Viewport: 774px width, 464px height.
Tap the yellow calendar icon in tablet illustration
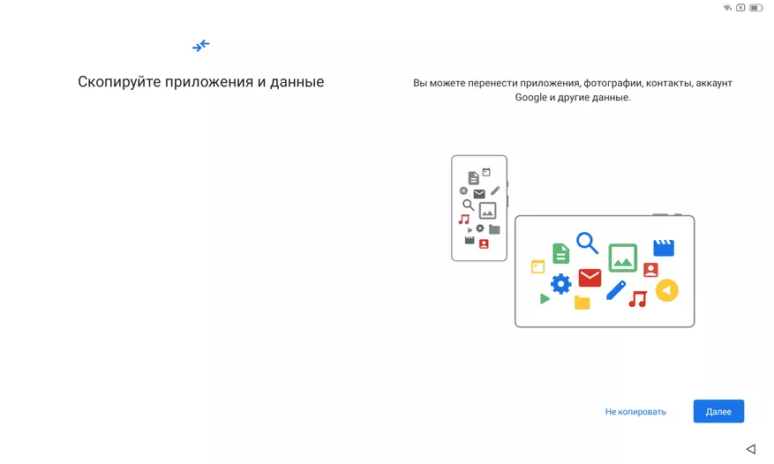tap(537, 266)
